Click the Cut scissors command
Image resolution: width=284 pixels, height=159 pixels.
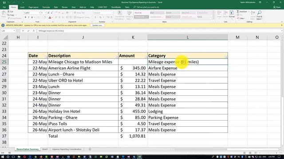tap(10, 11)
